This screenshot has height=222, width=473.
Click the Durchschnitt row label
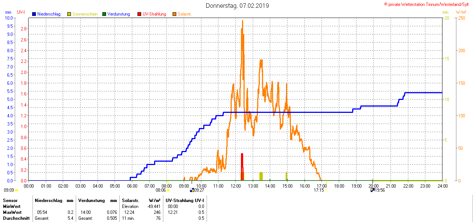(x=16, y=218)
